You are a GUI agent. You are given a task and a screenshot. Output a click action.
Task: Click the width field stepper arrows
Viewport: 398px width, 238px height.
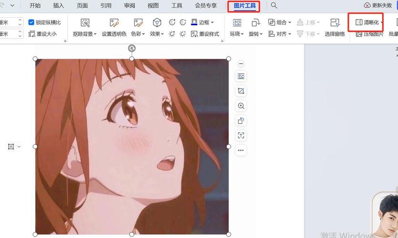(x=20, y=34)
